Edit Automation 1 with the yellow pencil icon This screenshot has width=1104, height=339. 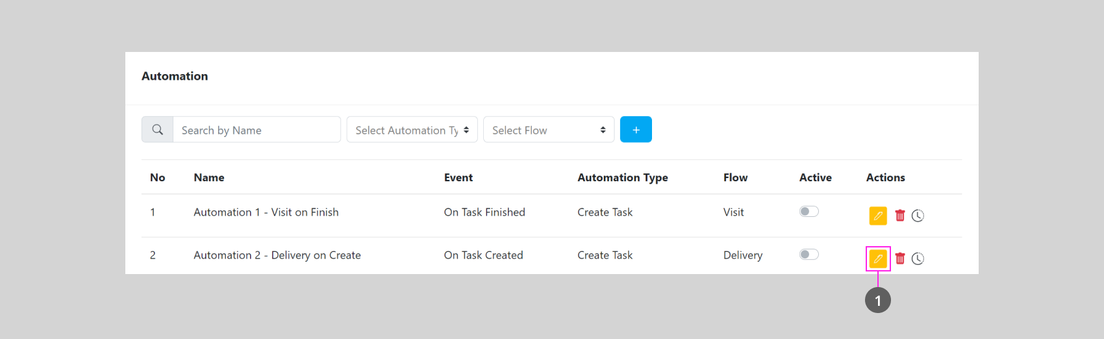(877, 216)
